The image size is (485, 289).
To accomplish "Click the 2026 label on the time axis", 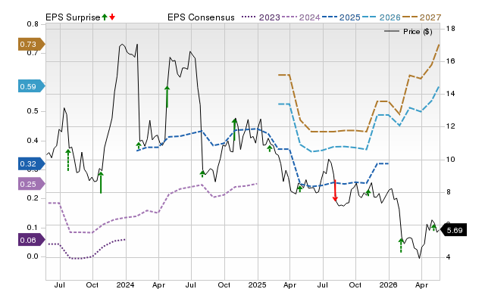I will pos(389,284).
